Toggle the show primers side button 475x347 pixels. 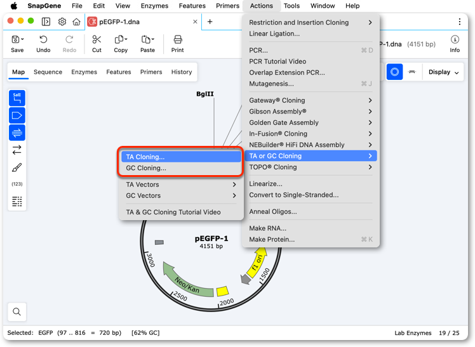click(x=17, y=133)
